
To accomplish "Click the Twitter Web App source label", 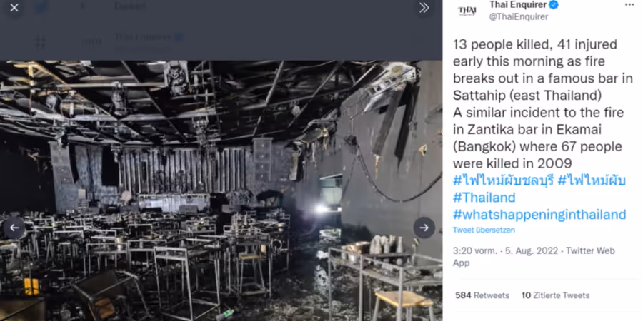I will click(534, 257).
